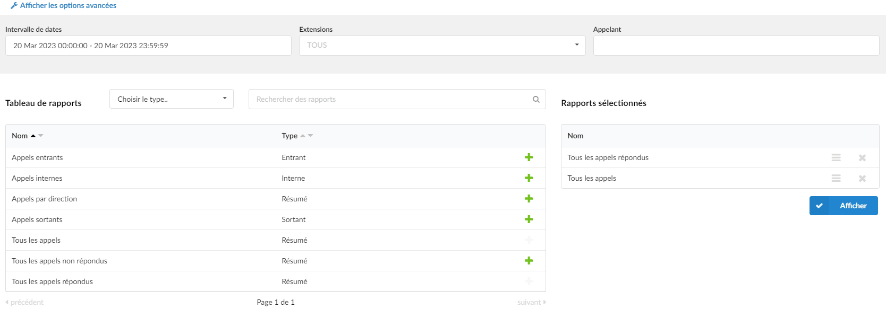
Task: Click the Tableau de rapports heading
Action: click(44, 103)
